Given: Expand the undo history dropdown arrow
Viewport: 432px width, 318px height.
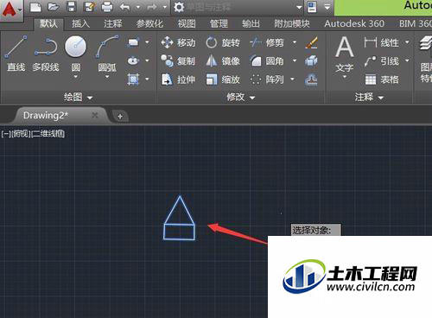Looking at the screenshot, I should (x=138, y=7).
